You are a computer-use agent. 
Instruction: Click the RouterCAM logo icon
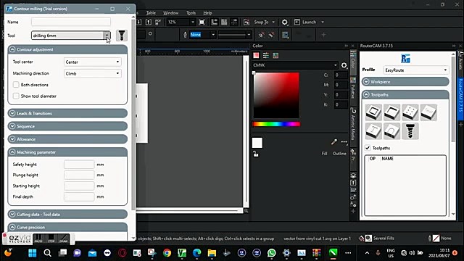tap(405, 59)
